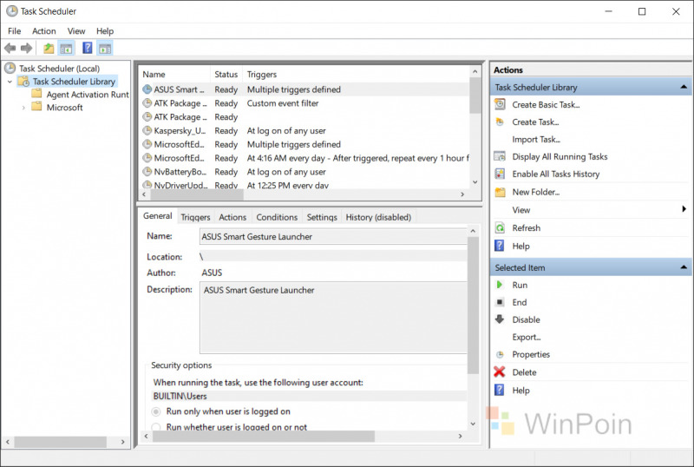Click the black End stop icon
The image size is (694, 467).
[x=500, y=302]
